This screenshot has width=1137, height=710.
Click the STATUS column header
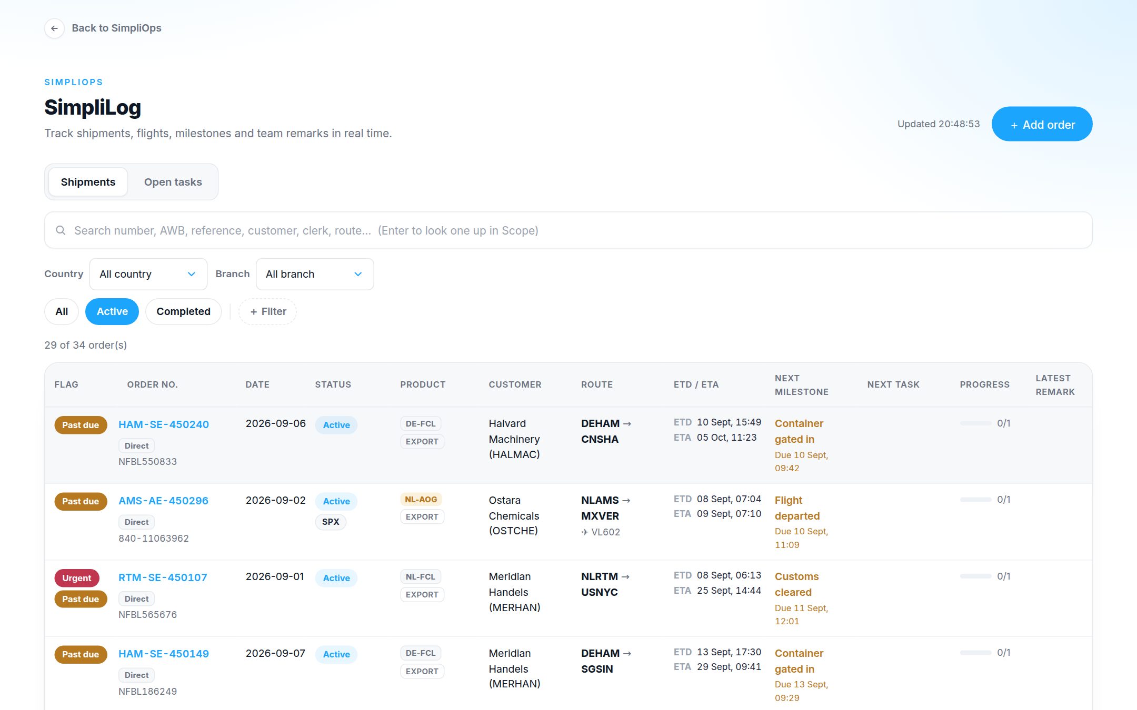click(333, 384)
